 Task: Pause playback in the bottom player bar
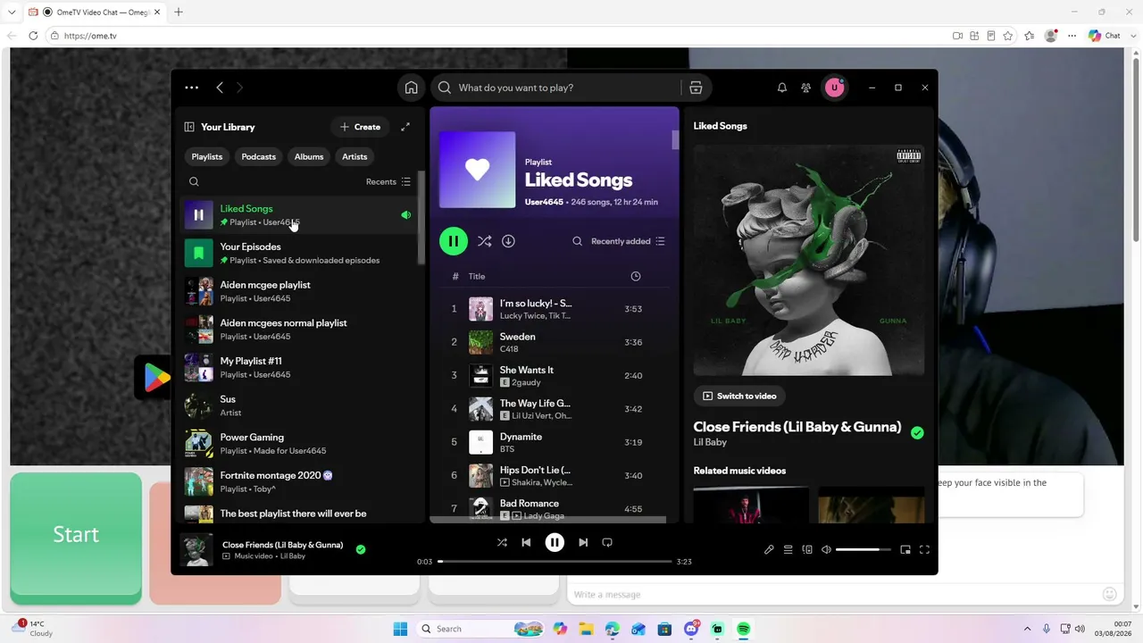[555, 542]
